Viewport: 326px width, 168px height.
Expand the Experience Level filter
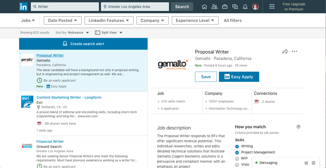[195, 20]
